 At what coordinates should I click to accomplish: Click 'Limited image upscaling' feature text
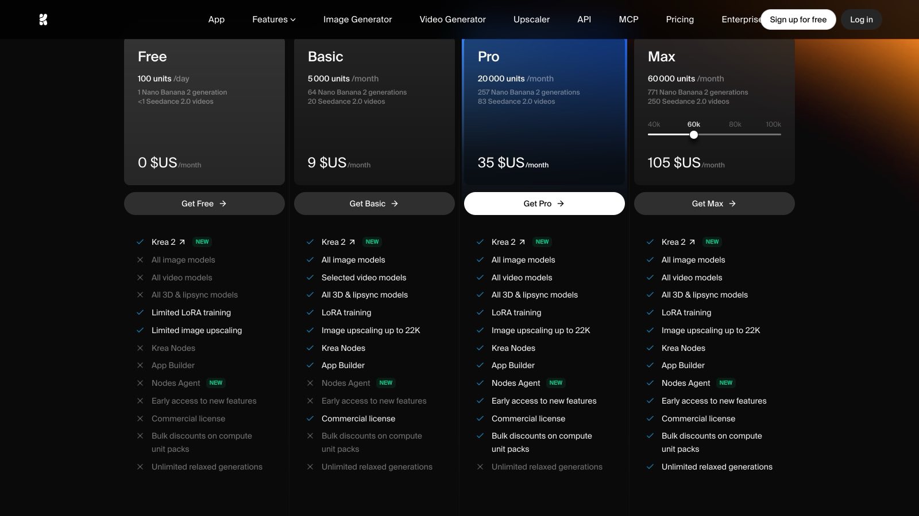(x=196, y=330)
